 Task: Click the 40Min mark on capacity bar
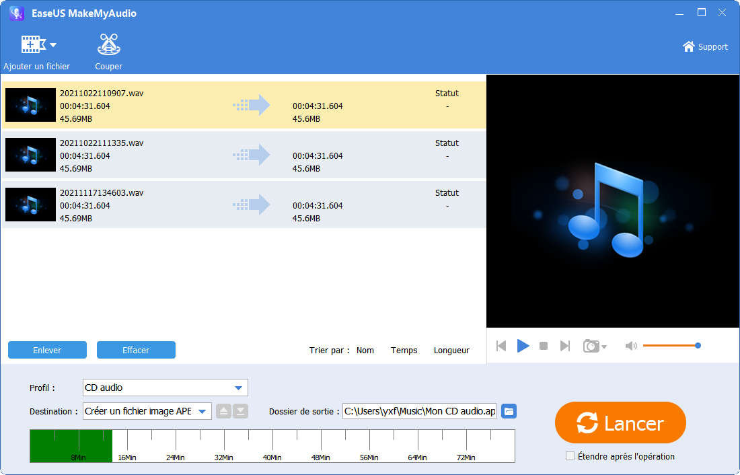[x=272, y=458]
